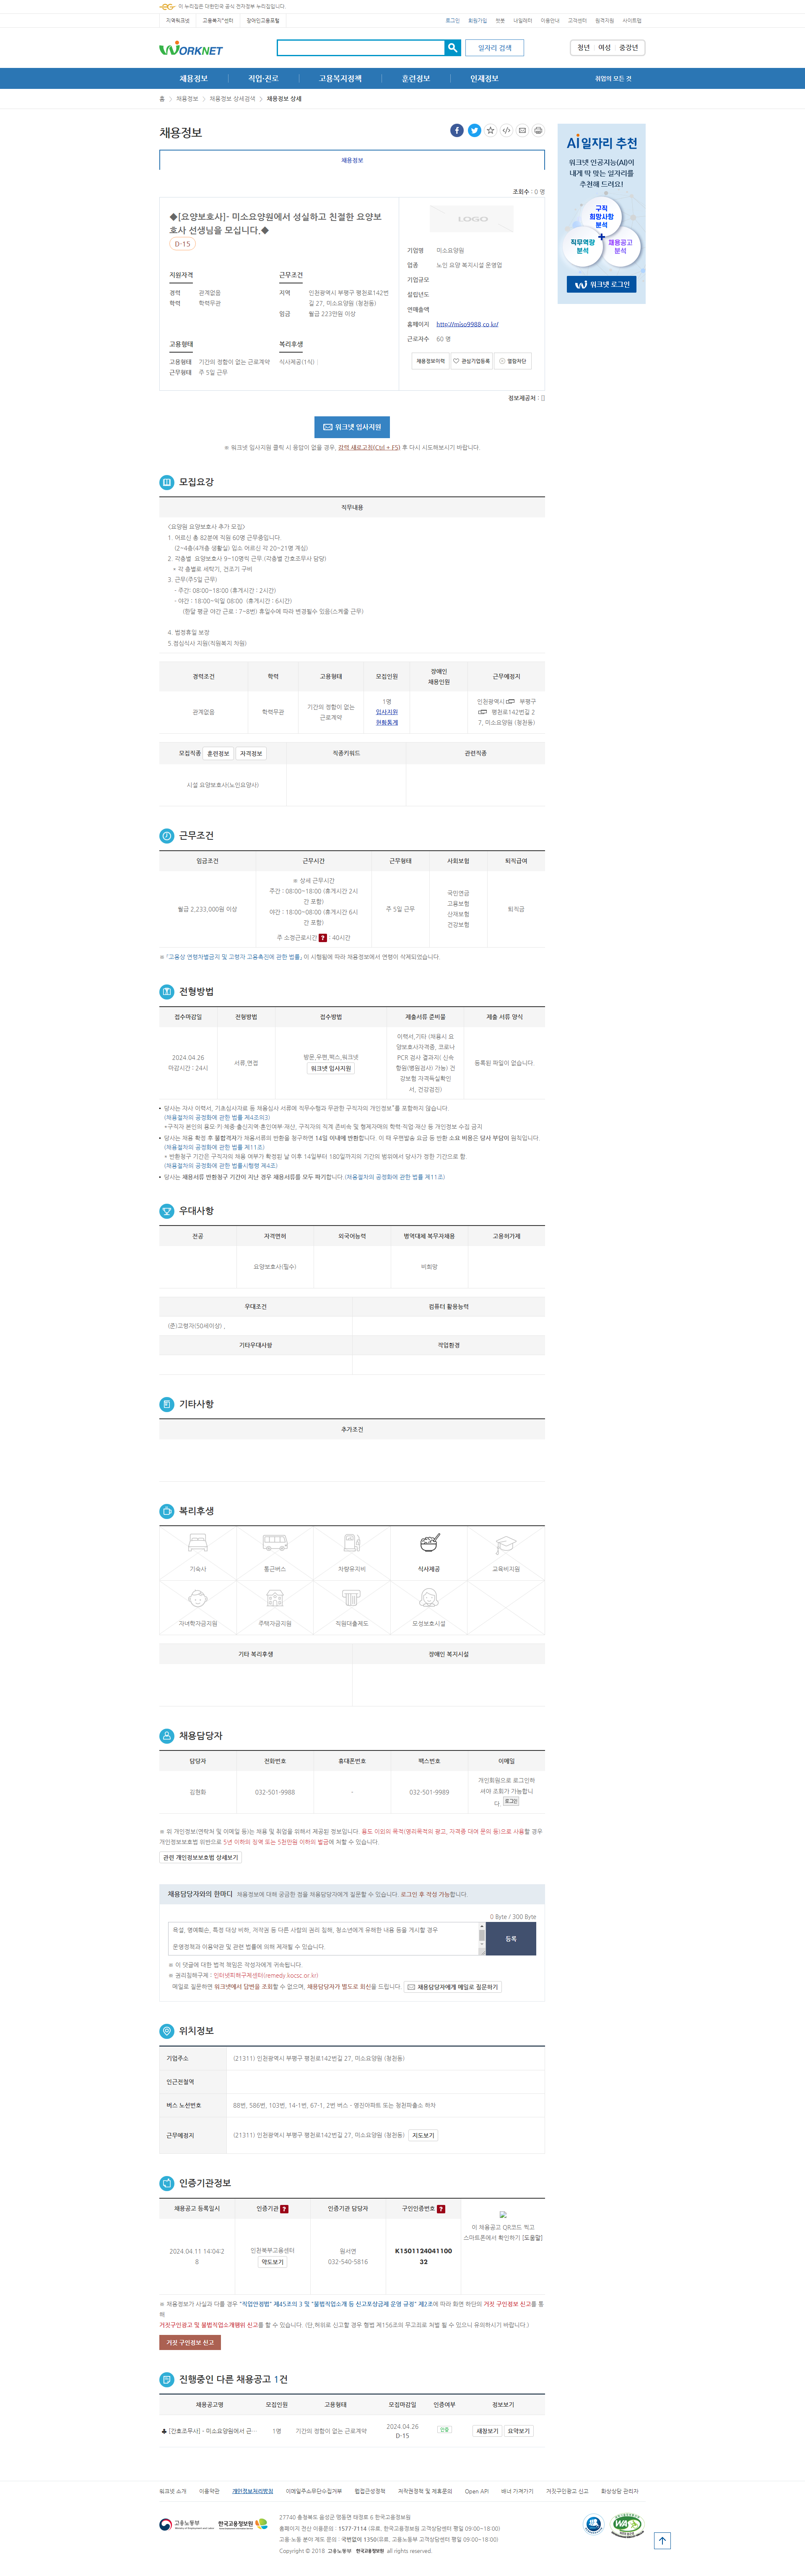Click 중장년 target group link
805x2576 pixels.
(x=628, y=47)
